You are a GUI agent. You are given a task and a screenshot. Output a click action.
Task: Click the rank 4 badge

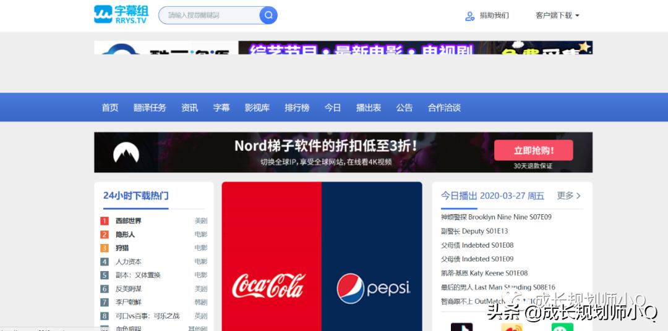(105, 262)
